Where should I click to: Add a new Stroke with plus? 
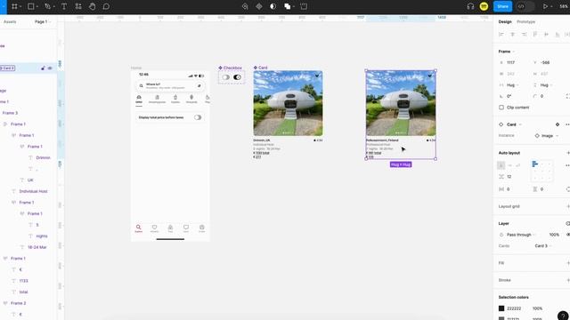point(568,280)
